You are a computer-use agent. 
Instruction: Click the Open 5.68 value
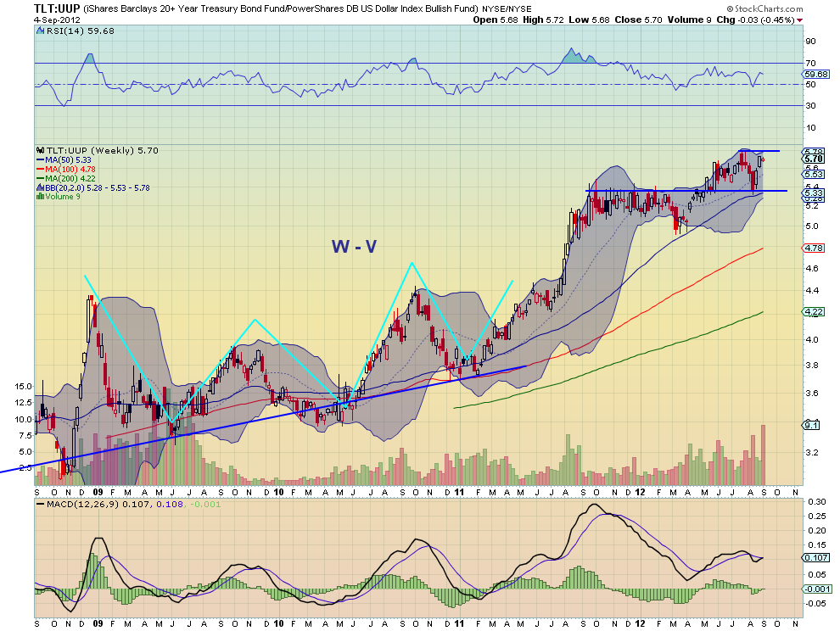point(496,20)
